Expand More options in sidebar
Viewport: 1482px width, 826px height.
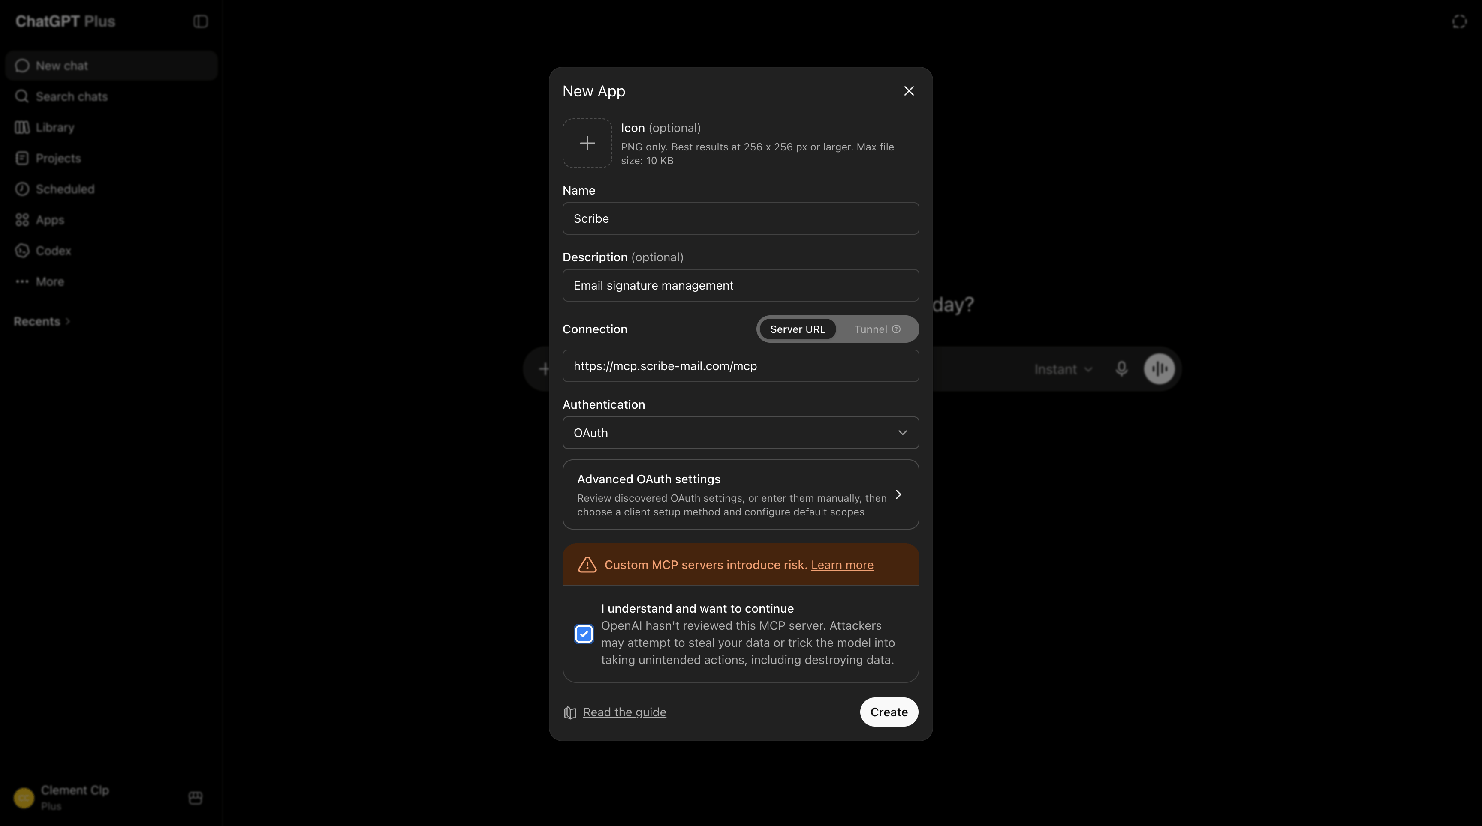point(111,281)
